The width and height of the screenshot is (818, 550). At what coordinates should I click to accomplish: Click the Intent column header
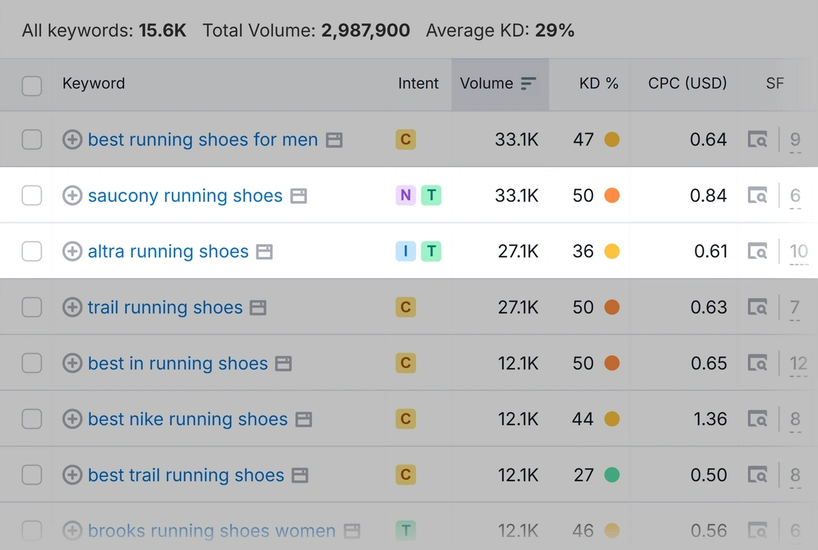pos(419,84)
